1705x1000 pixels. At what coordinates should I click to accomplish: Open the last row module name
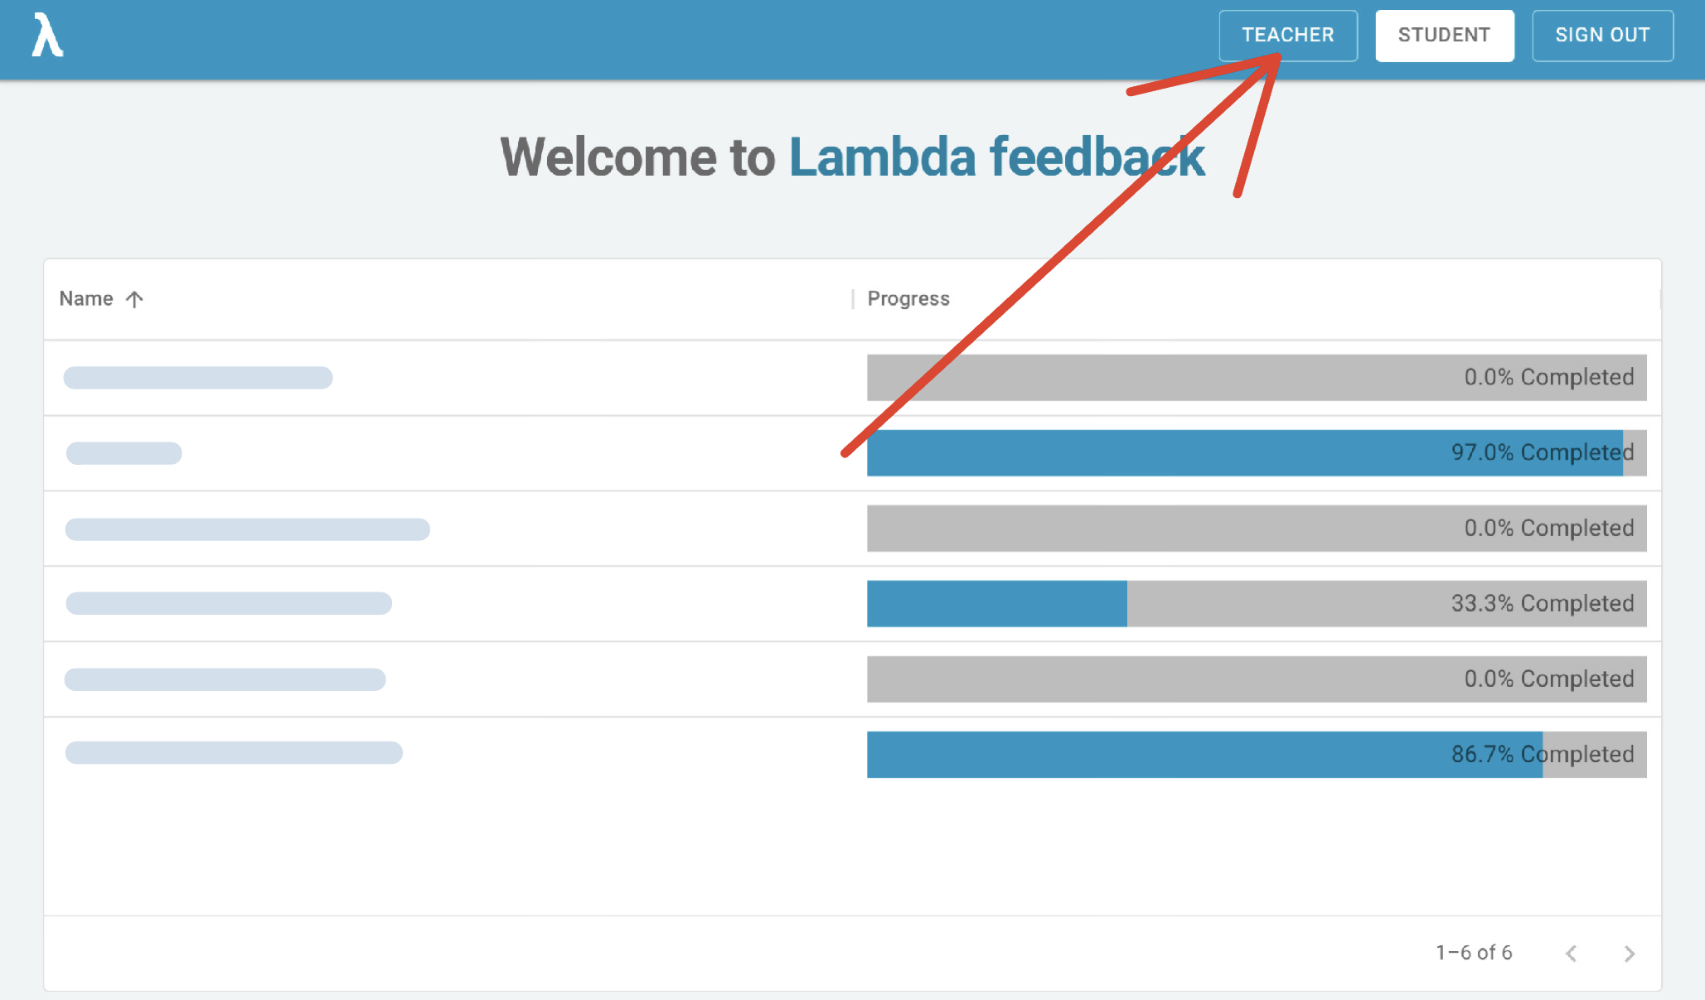click(x=234, y=753)
